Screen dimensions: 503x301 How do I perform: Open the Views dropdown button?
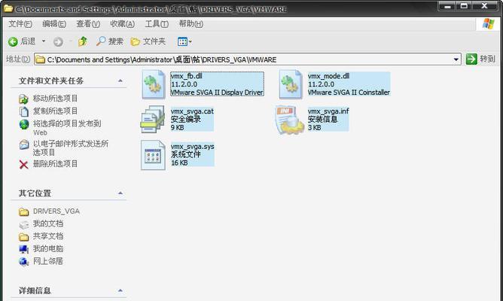click(x=184, y=41)
